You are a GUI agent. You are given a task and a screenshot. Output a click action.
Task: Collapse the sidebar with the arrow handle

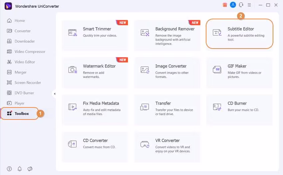pos(54,94)
